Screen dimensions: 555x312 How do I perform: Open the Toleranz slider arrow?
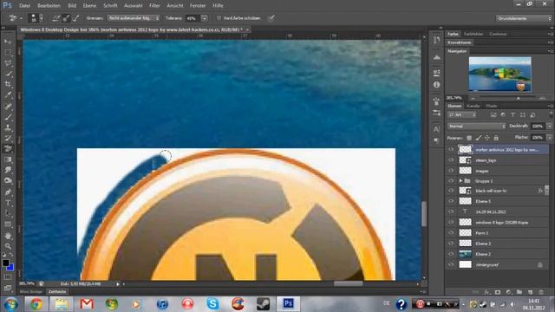205,18
